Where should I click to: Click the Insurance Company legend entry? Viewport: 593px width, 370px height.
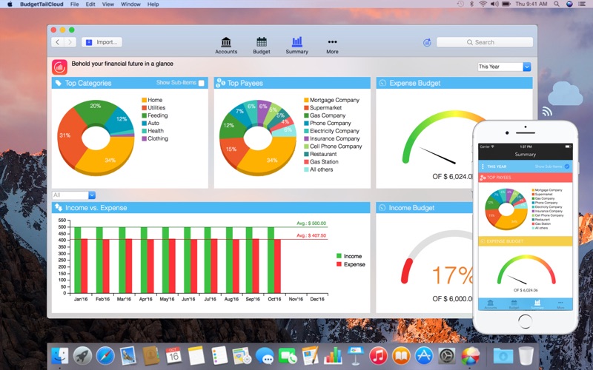(335, 138)
